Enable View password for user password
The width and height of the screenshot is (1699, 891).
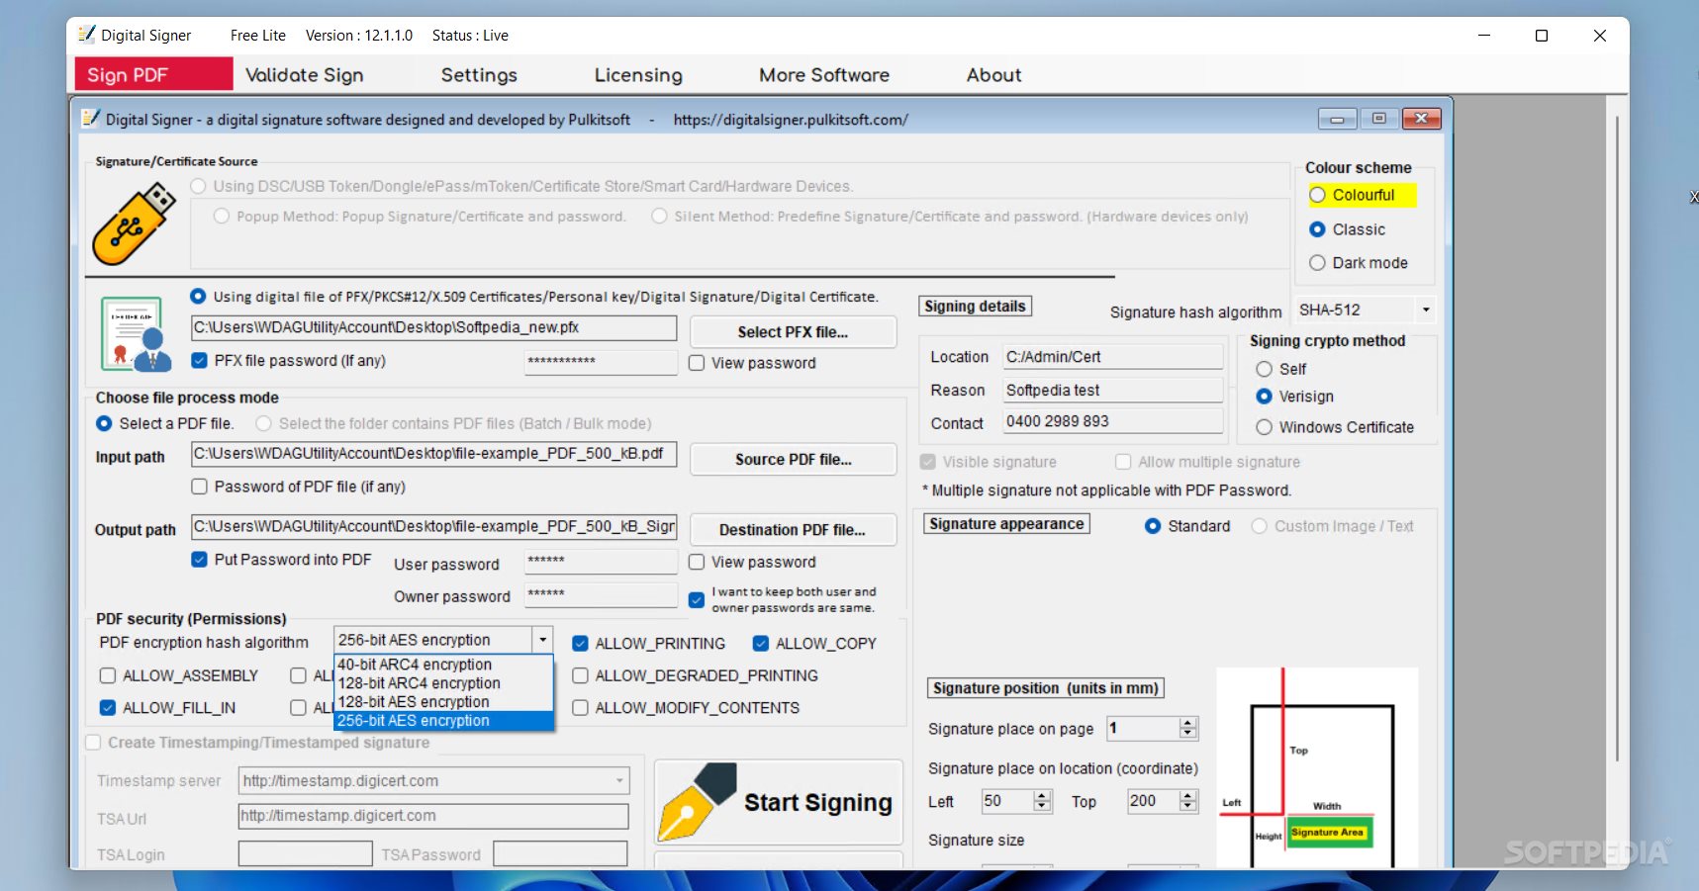pyautogui.click(x=697, y=562)
